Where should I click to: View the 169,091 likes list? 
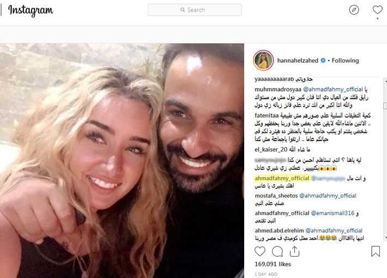click(x=273, y=264)
